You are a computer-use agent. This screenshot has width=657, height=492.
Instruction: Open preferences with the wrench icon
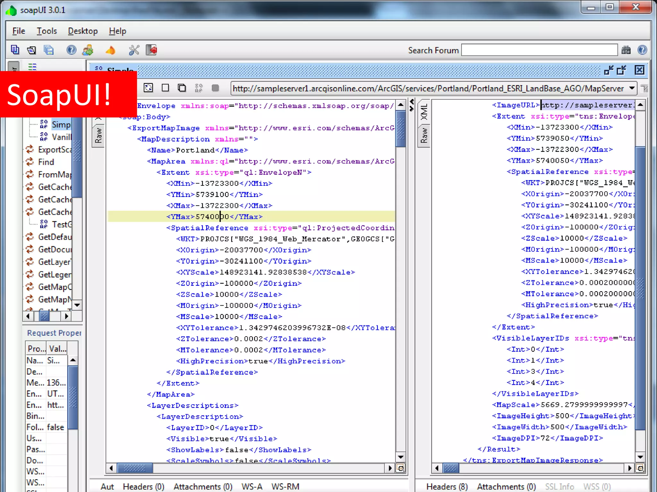click(x=134, y=50)
